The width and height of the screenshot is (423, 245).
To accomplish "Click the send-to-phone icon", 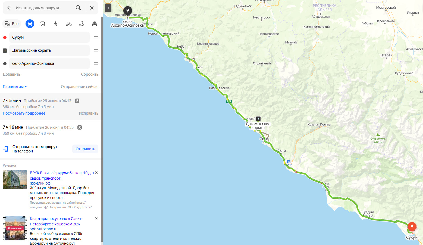I will (x=6, y=149).
